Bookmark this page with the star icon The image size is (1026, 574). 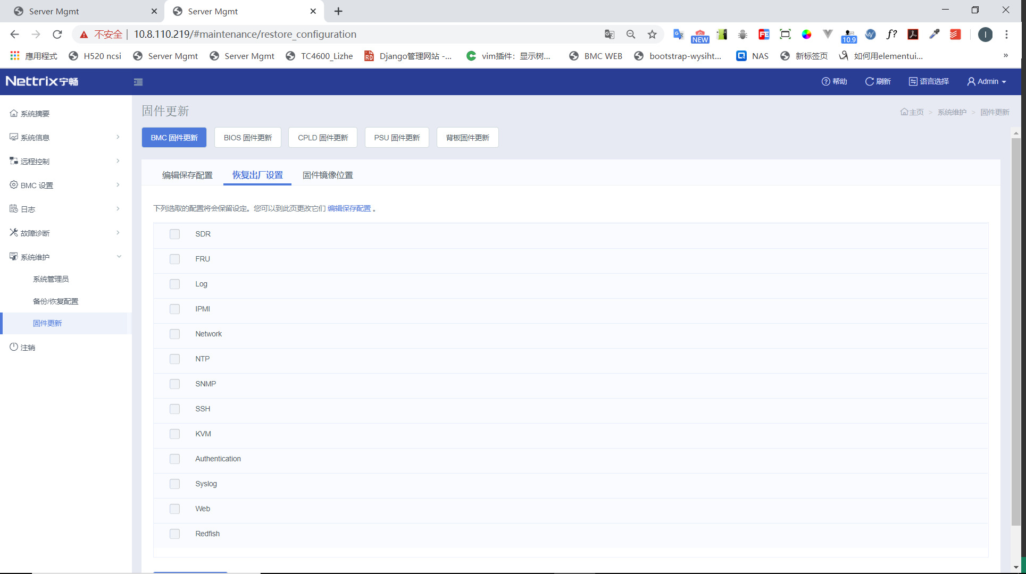(652, 35)
